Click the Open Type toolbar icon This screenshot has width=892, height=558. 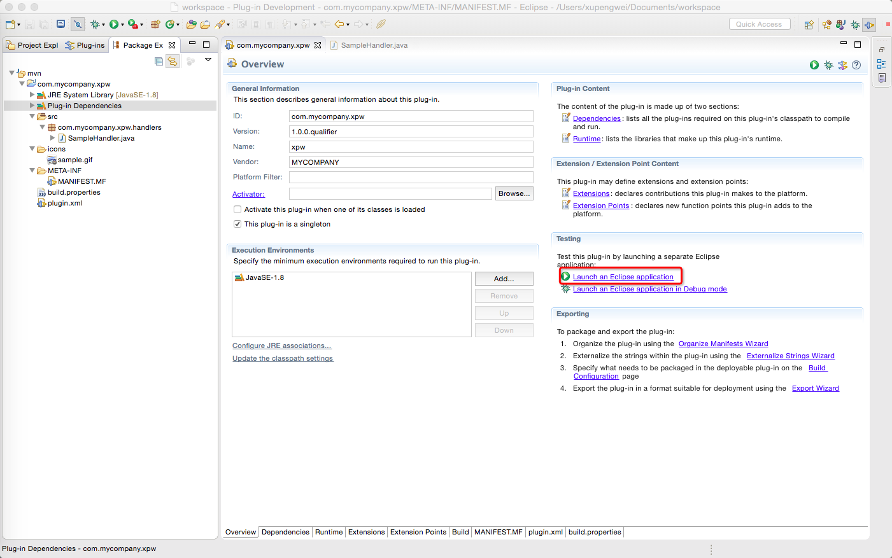pos(191,24)
